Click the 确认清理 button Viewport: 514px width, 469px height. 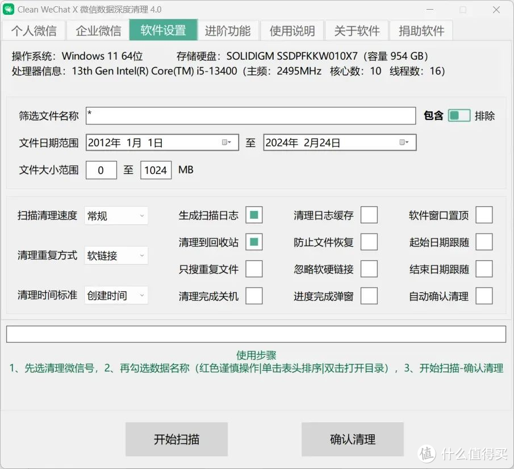pos(353,439)
